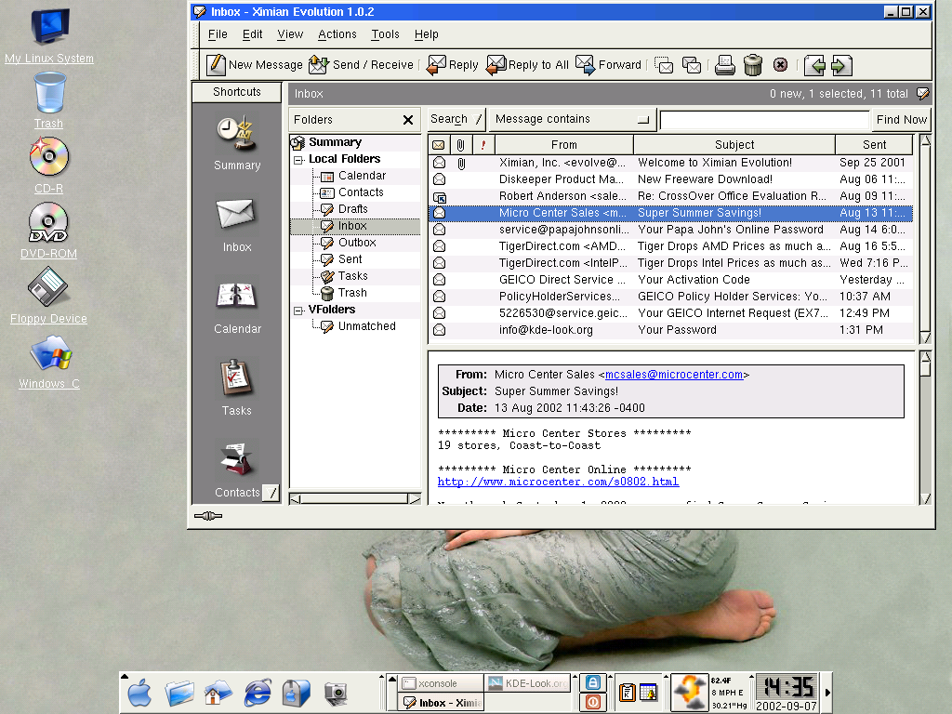Toggle read status icon for service@papajohnsonline message
The width and height of the screenshot is (952, 714).
[439, 231]
